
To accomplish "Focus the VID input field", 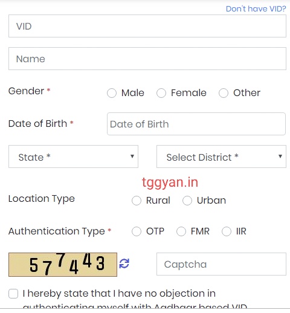I will (147, 26).
